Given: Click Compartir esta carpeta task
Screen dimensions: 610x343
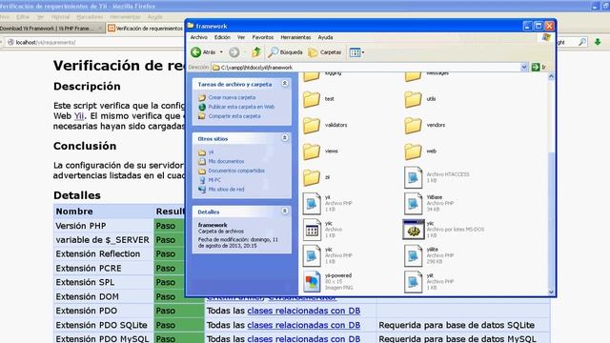Looking at the screenshot, I should (x=234, y=116).
